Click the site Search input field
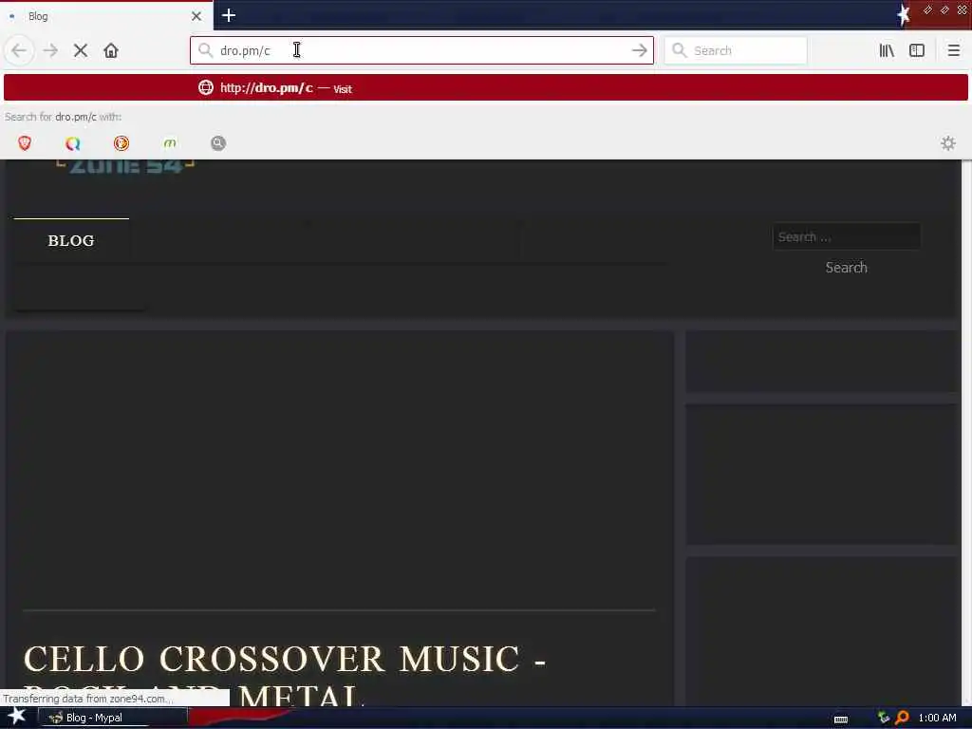Screen dimensions: 972x729 846,236
